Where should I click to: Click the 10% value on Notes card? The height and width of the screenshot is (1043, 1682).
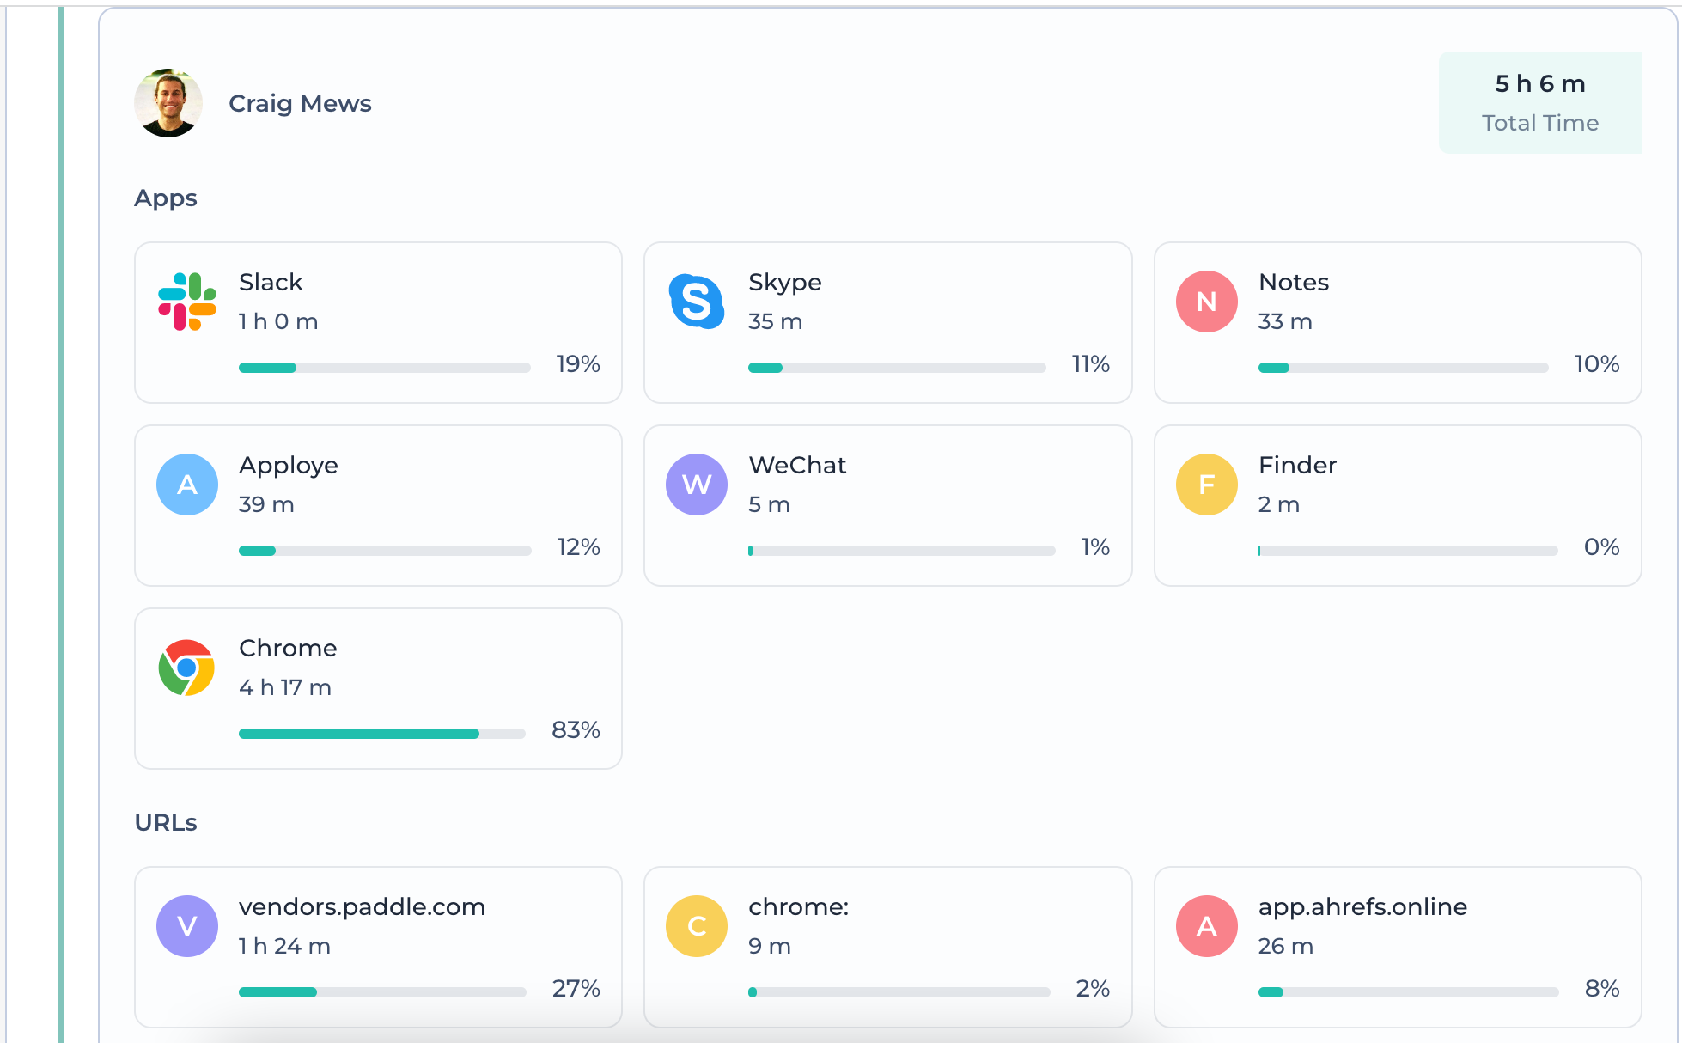[1597, 364]
